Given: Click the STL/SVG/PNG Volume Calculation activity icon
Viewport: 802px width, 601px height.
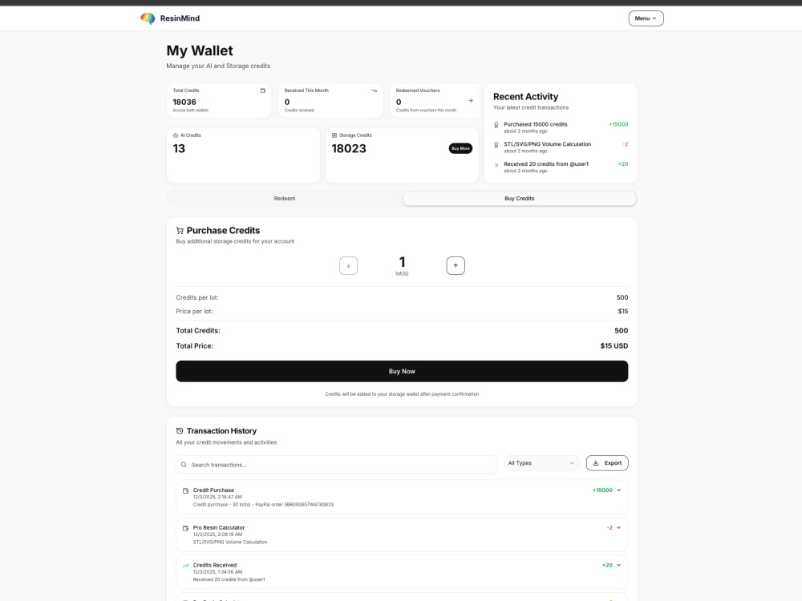Looking at the screenshot, I should point(496,144).
